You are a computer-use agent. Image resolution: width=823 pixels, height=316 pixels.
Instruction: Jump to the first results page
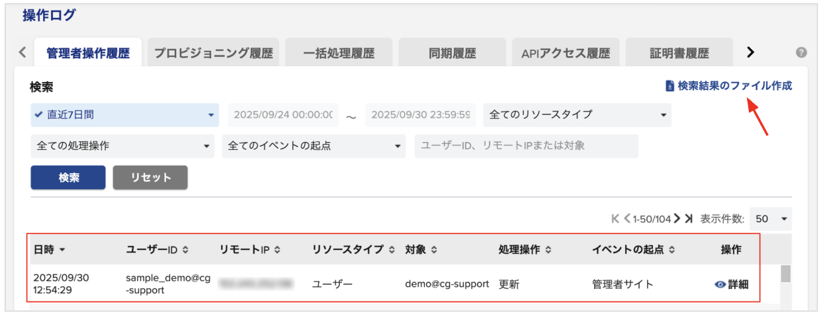coord(615,218)
